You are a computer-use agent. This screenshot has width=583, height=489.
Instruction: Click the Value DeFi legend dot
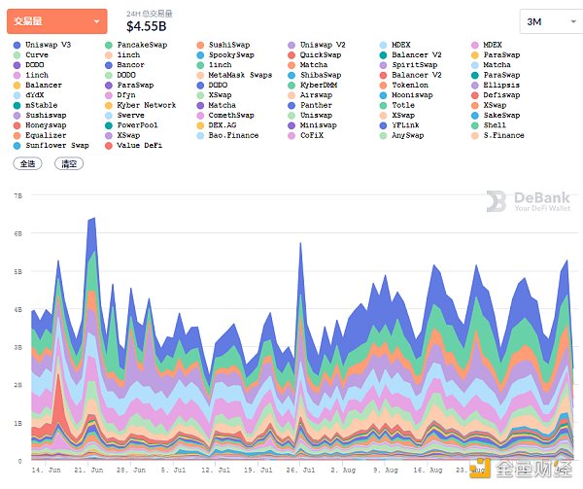107,145
